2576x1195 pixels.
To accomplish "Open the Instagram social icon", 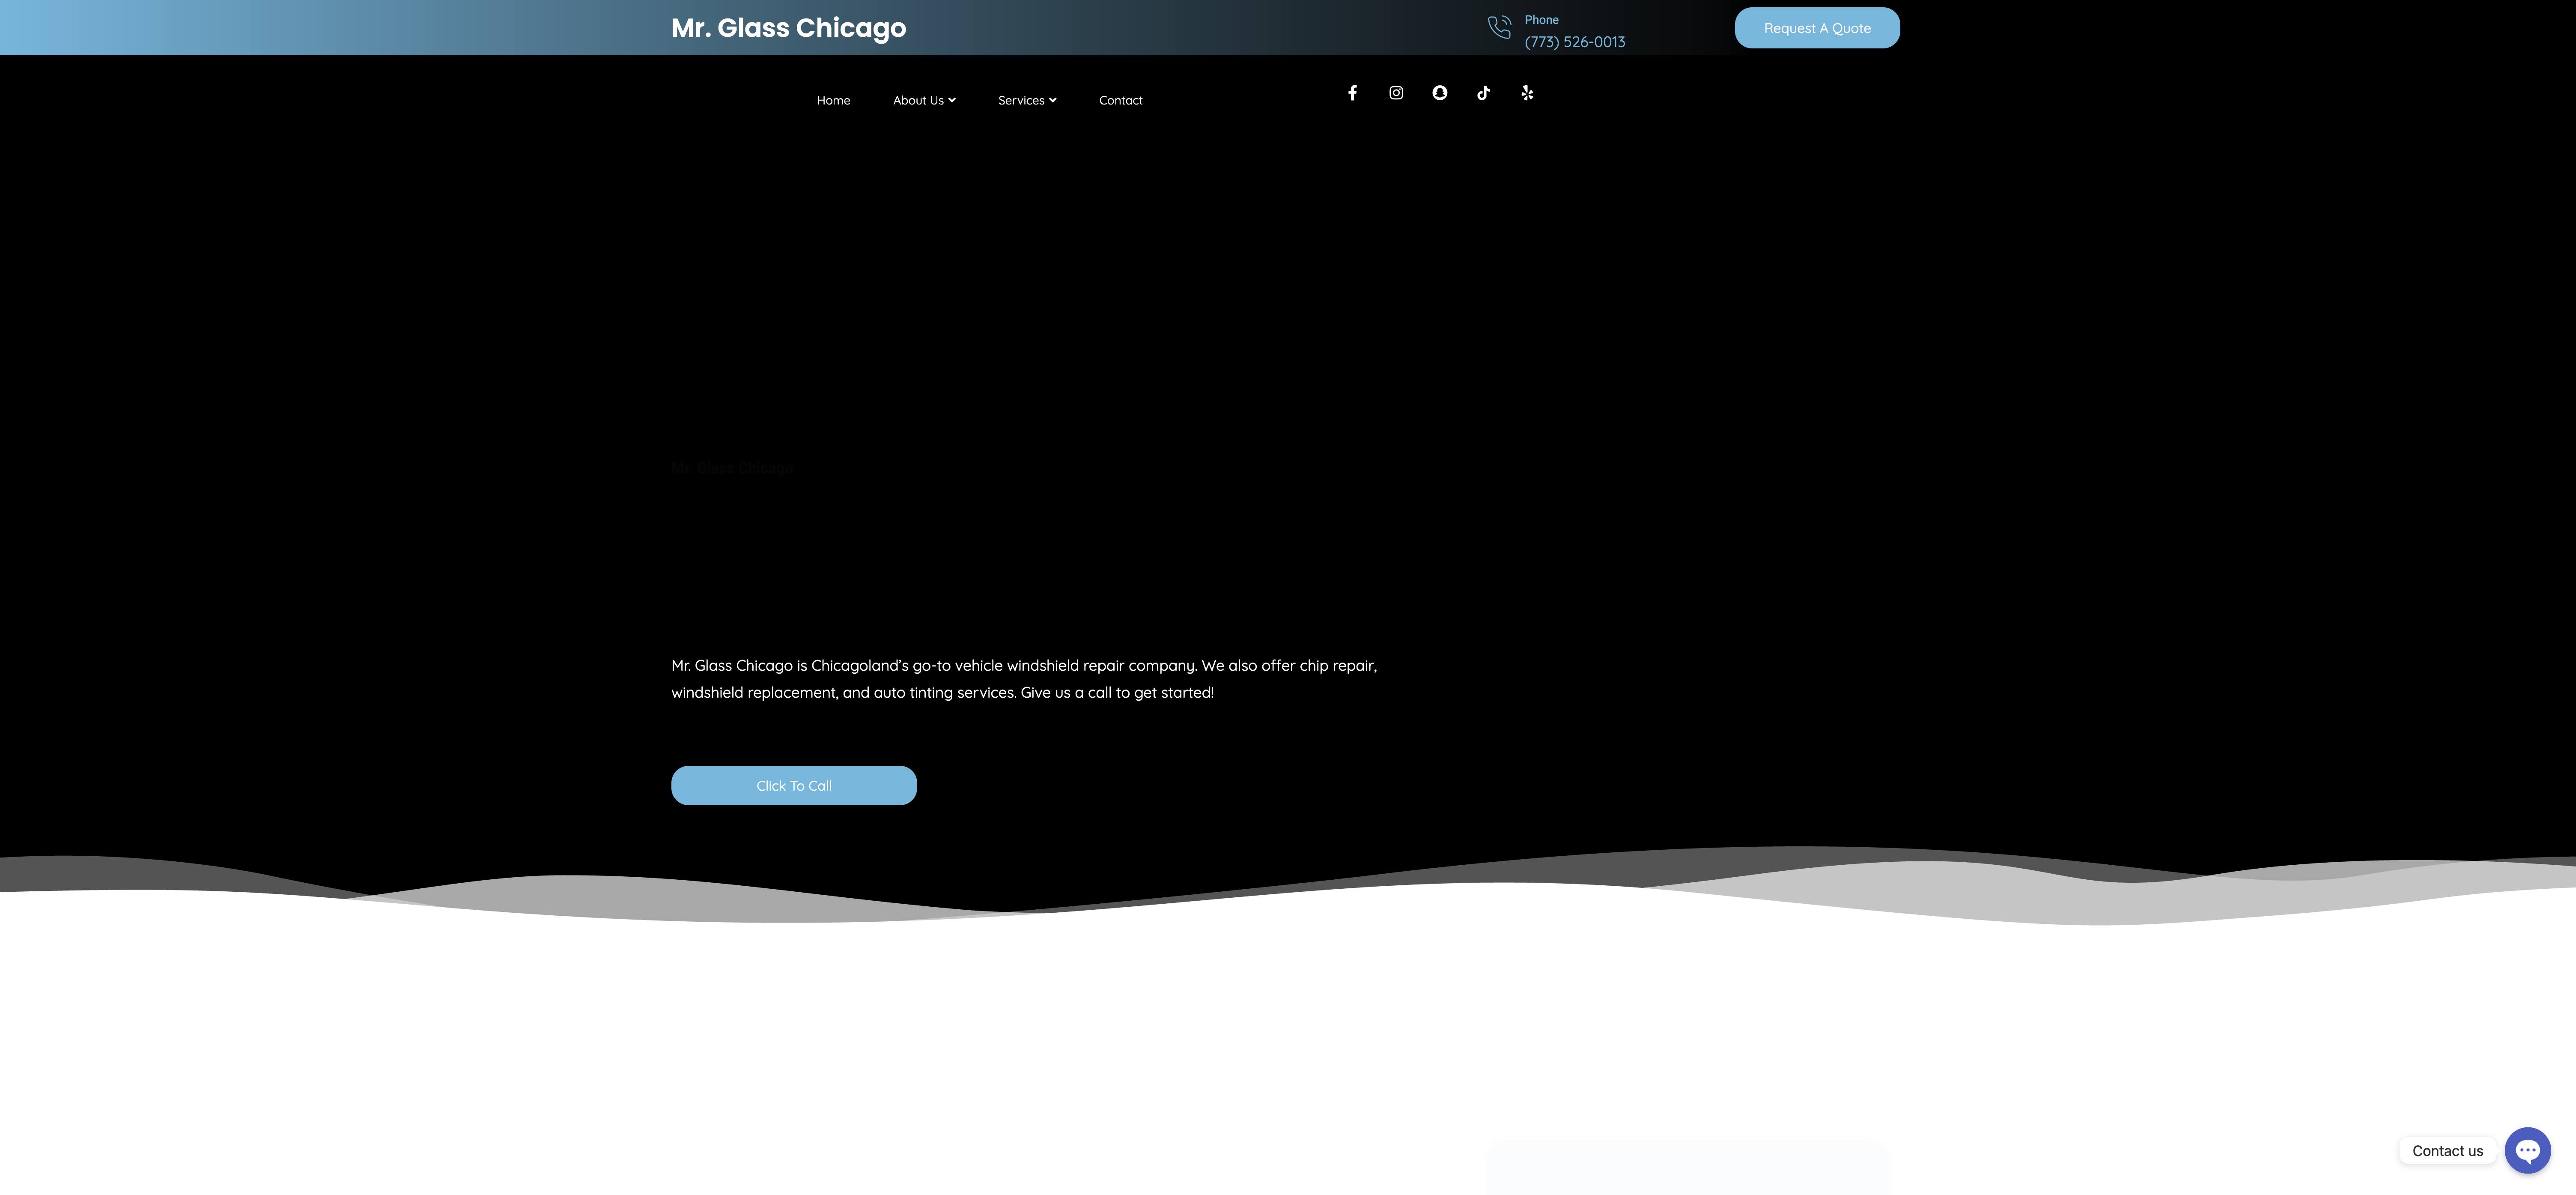I will point(1396,93).
